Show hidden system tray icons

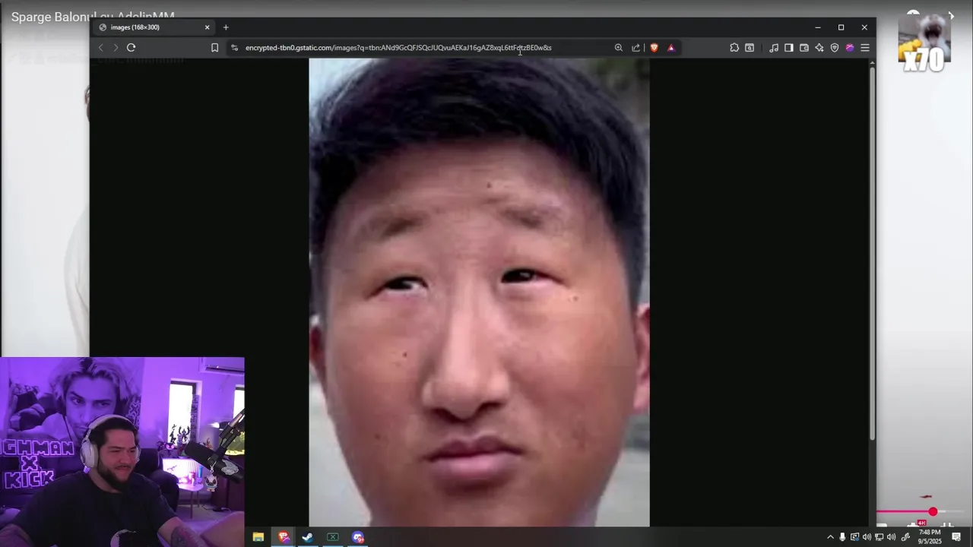tap(830, 537)
